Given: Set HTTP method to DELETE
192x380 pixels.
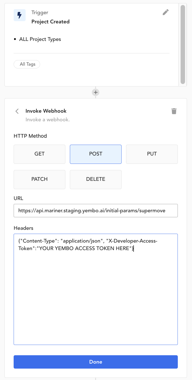Looking at the screenshot, I should click(96, 179).
